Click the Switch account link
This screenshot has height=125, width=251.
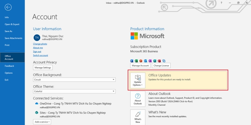click(x=40, y=55)
